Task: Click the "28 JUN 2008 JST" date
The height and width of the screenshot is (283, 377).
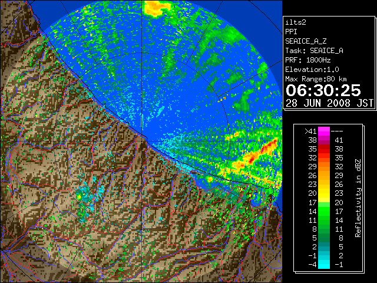Action: (329, 103)
